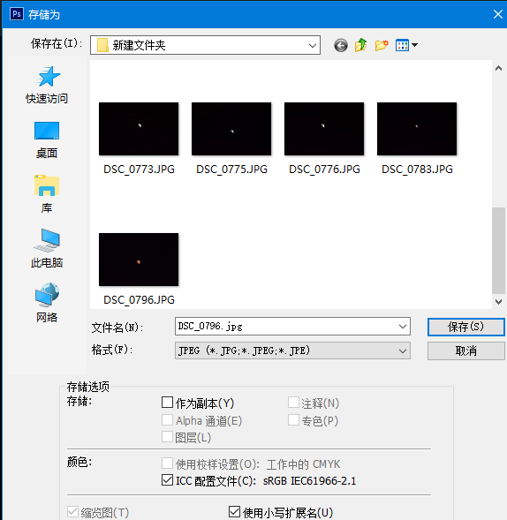Select thumbnail DSC_0796.JPG

coord(139,260)
